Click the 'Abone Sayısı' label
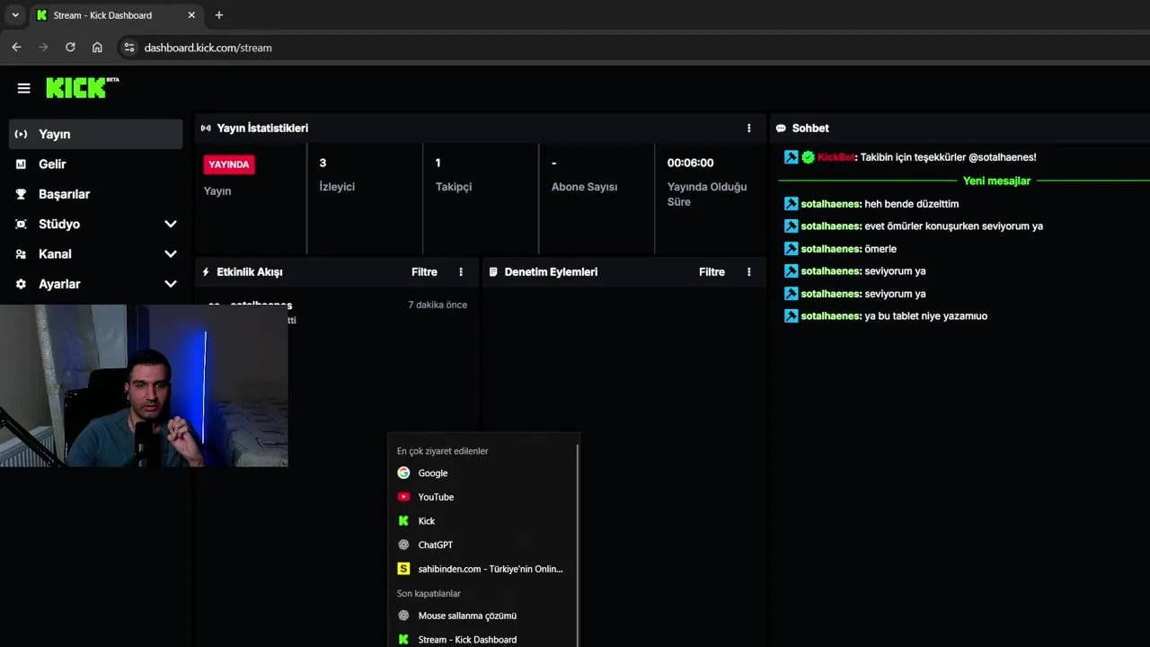The image size is (1150, 647). click(584, 187)
